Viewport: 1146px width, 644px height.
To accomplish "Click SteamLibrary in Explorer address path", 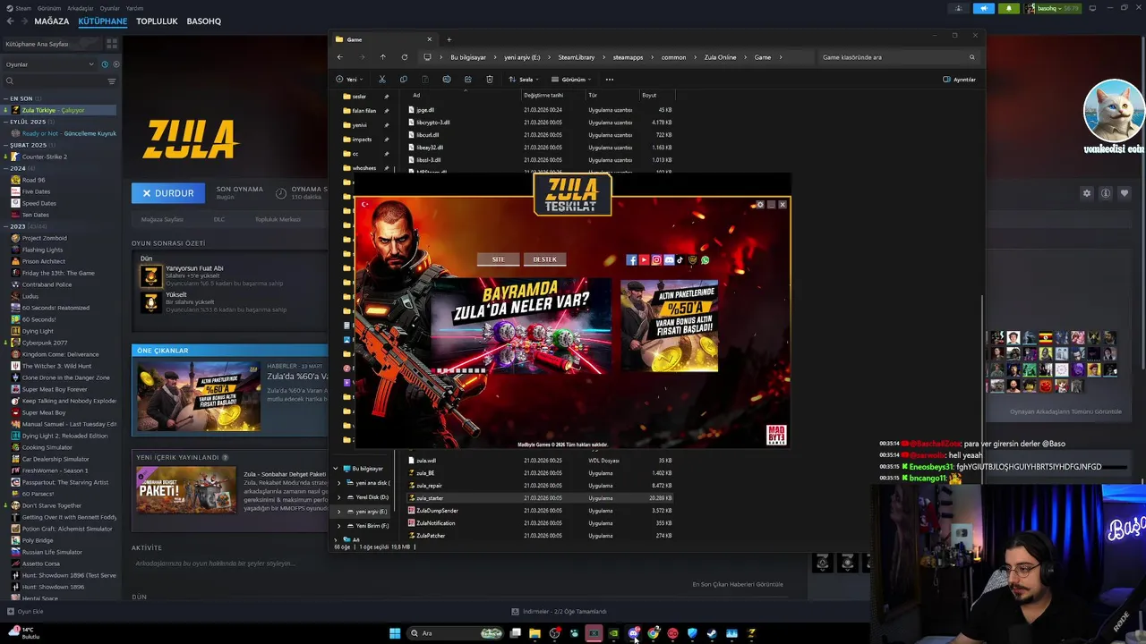I will 576,57.
